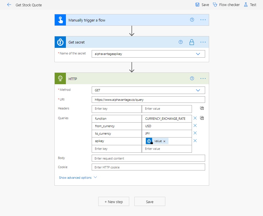This screenshot has width=263, height=216.
Task: Delete the function query row
Action: [x=195, y=118]
